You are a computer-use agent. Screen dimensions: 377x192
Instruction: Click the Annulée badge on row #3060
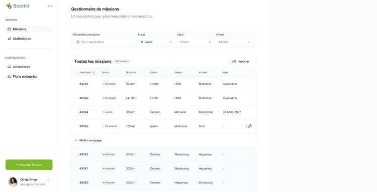pos(109,182)
